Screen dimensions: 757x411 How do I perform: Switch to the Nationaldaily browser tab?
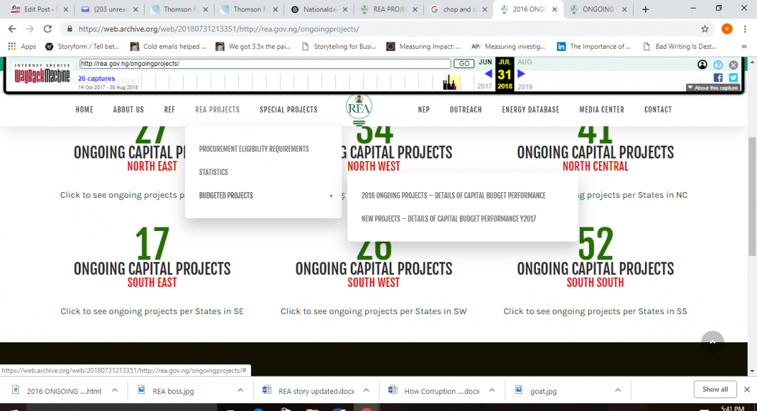click(x=318, y=9)
